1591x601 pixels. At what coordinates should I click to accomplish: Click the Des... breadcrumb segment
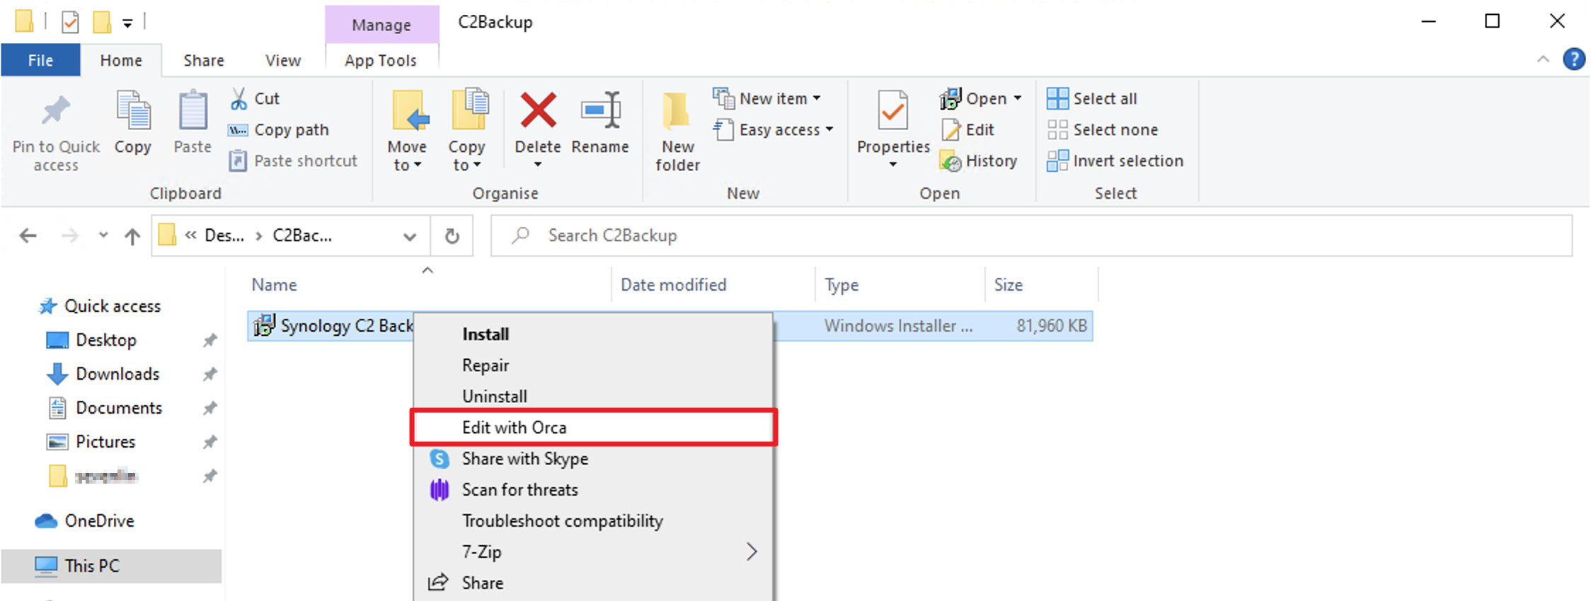pyautogui.click(x=224, y=235)
